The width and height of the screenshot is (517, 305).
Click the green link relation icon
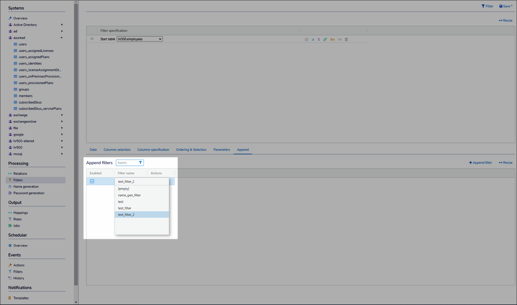click(x=325, y=40)
